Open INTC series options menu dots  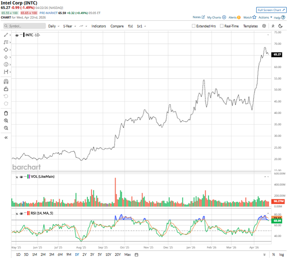(x=21, y=35)
